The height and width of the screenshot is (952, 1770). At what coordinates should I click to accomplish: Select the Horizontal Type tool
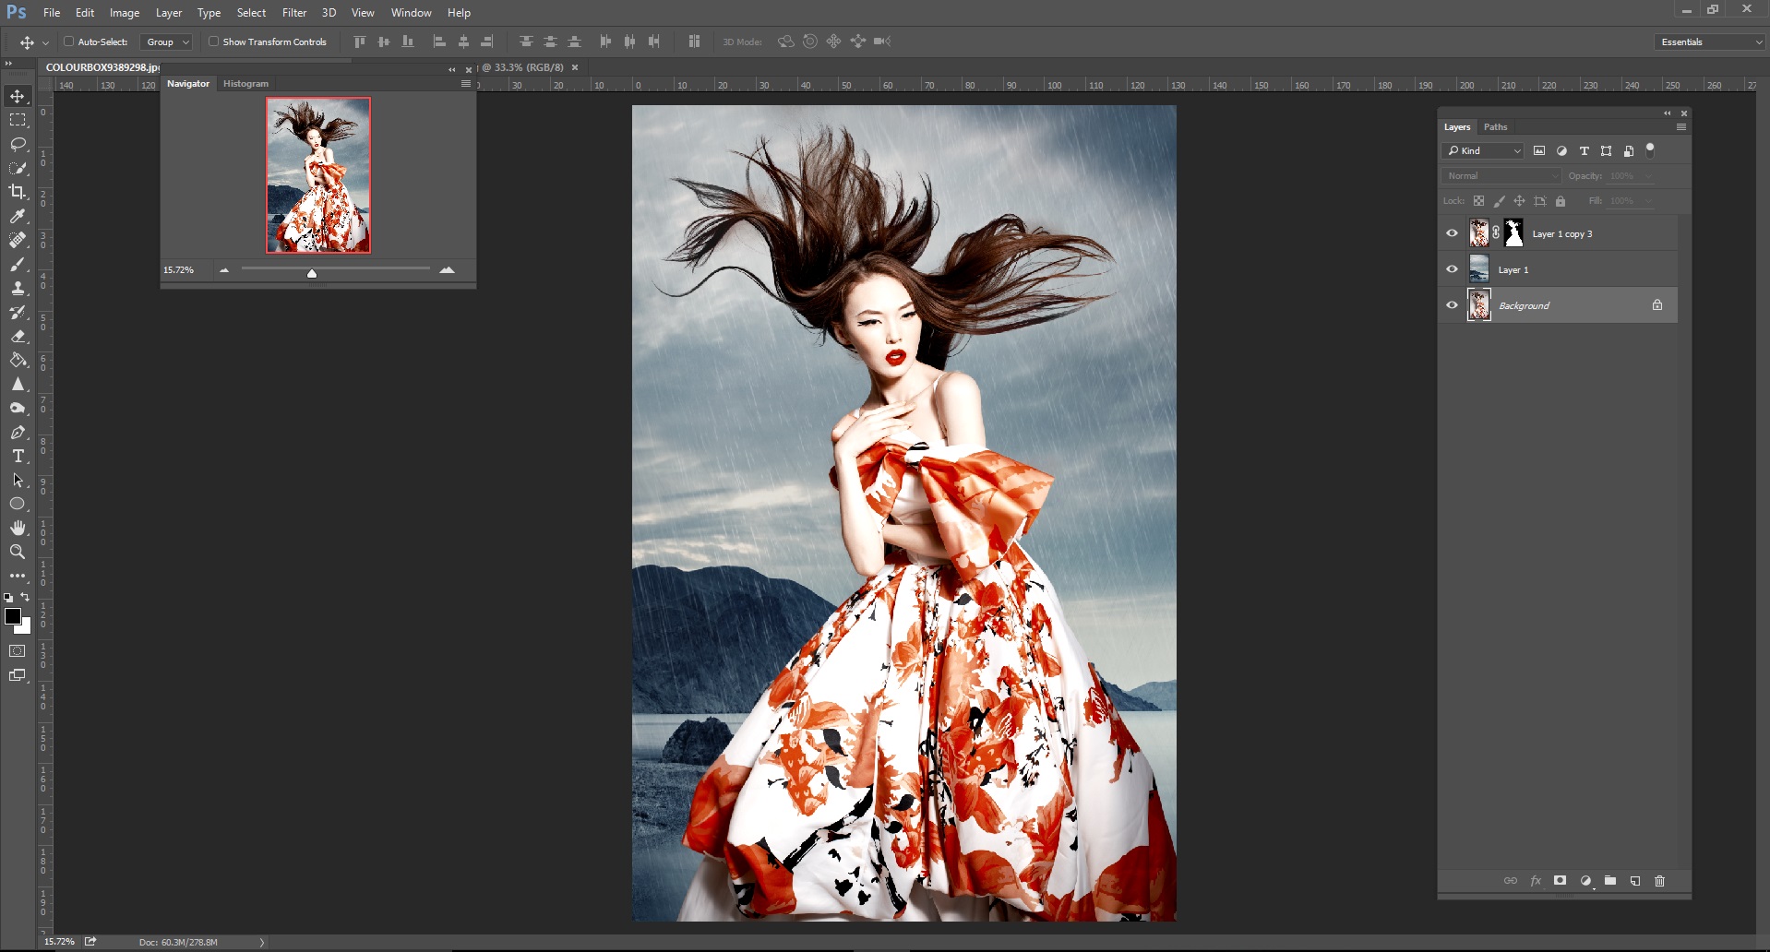point(18,456)
